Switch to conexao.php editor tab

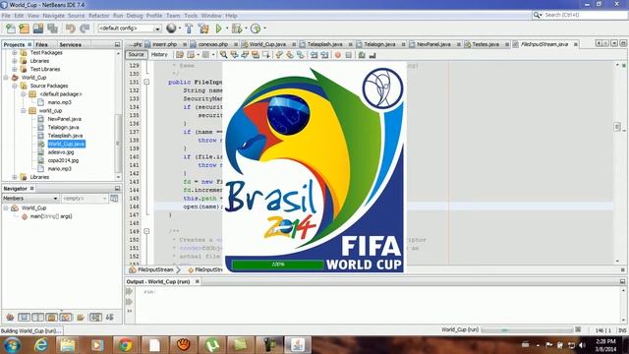(x=213, y=44)
